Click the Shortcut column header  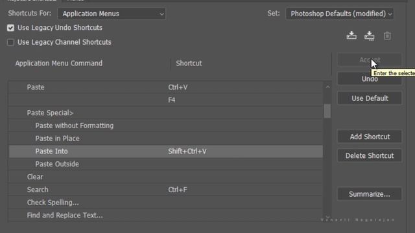189,63
